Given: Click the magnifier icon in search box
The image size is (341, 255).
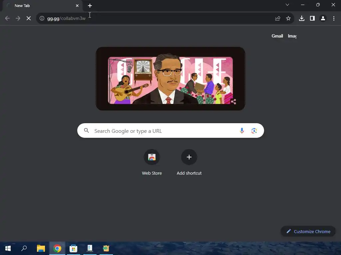Looking at the screenshot, I should coord(86,130).
